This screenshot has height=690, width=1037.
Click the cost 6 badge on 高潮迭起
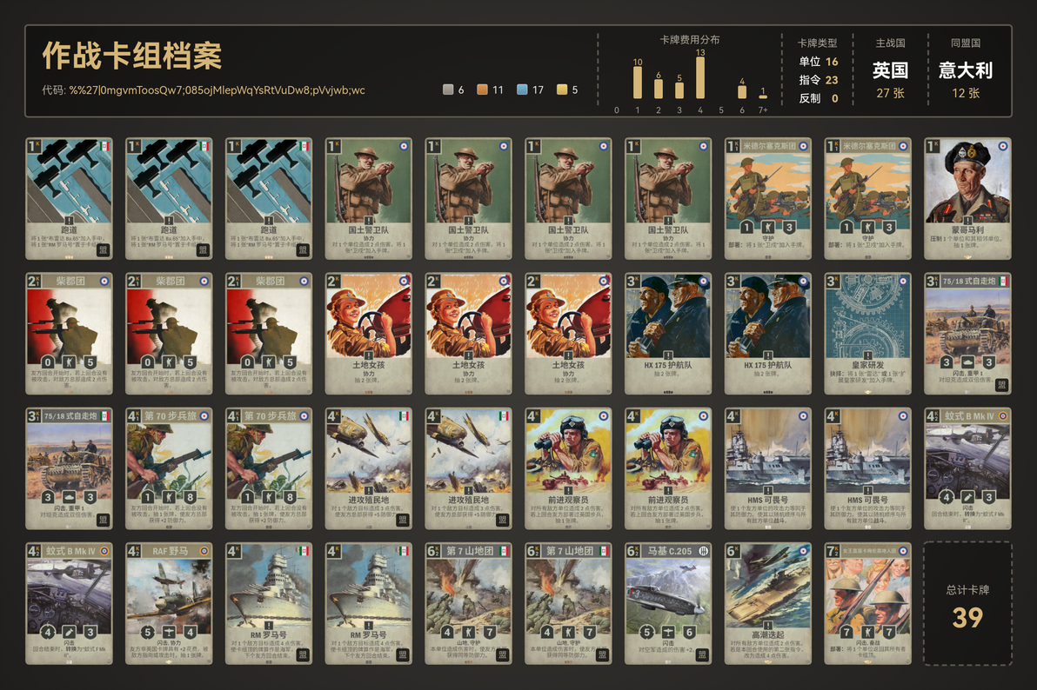[x=733, y=551]
